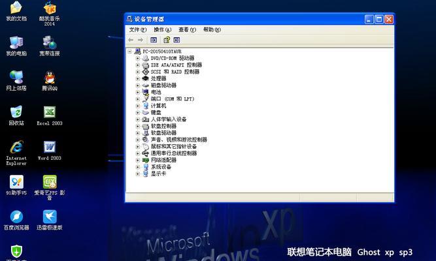Screen dimensions: 436x261
Task: Click the Properties help toolbar icon
Action: pyautogui.click(x=167, y=40)
